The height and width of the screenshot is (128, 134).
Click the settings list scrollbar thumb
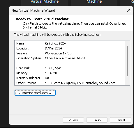click(x=127, y=61)
